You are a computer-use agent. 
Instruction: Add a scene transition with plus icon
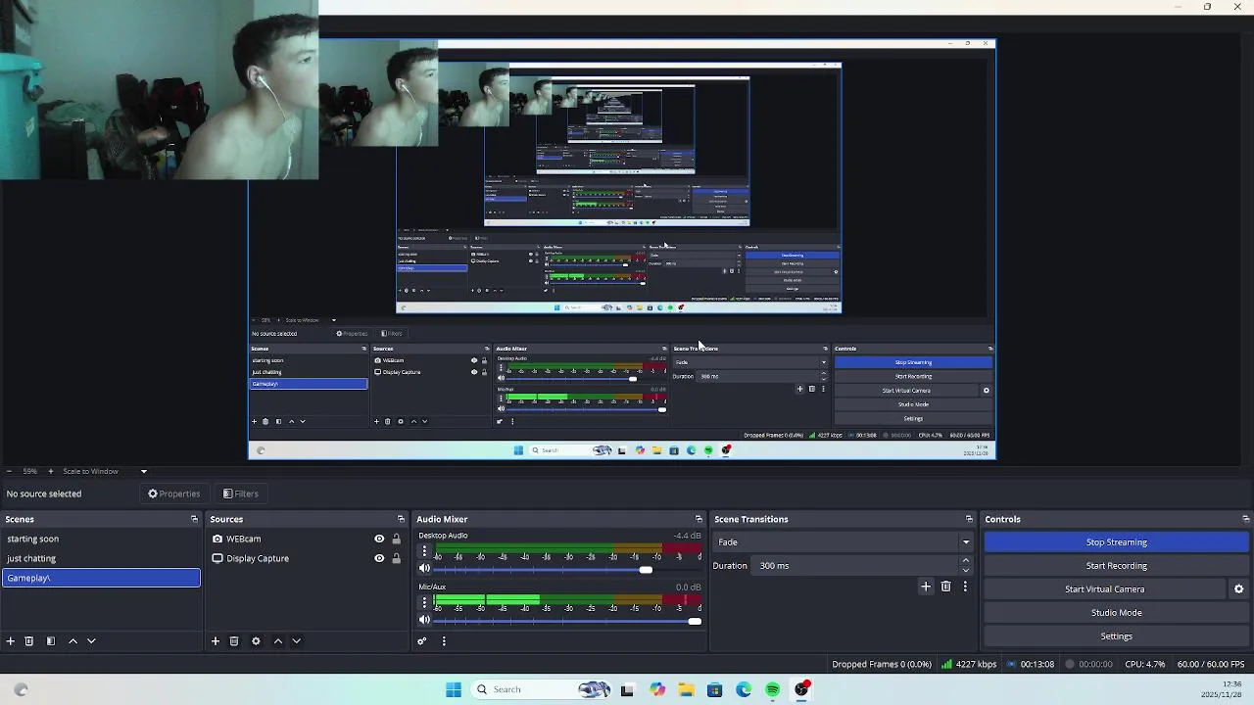coord(926,587)
